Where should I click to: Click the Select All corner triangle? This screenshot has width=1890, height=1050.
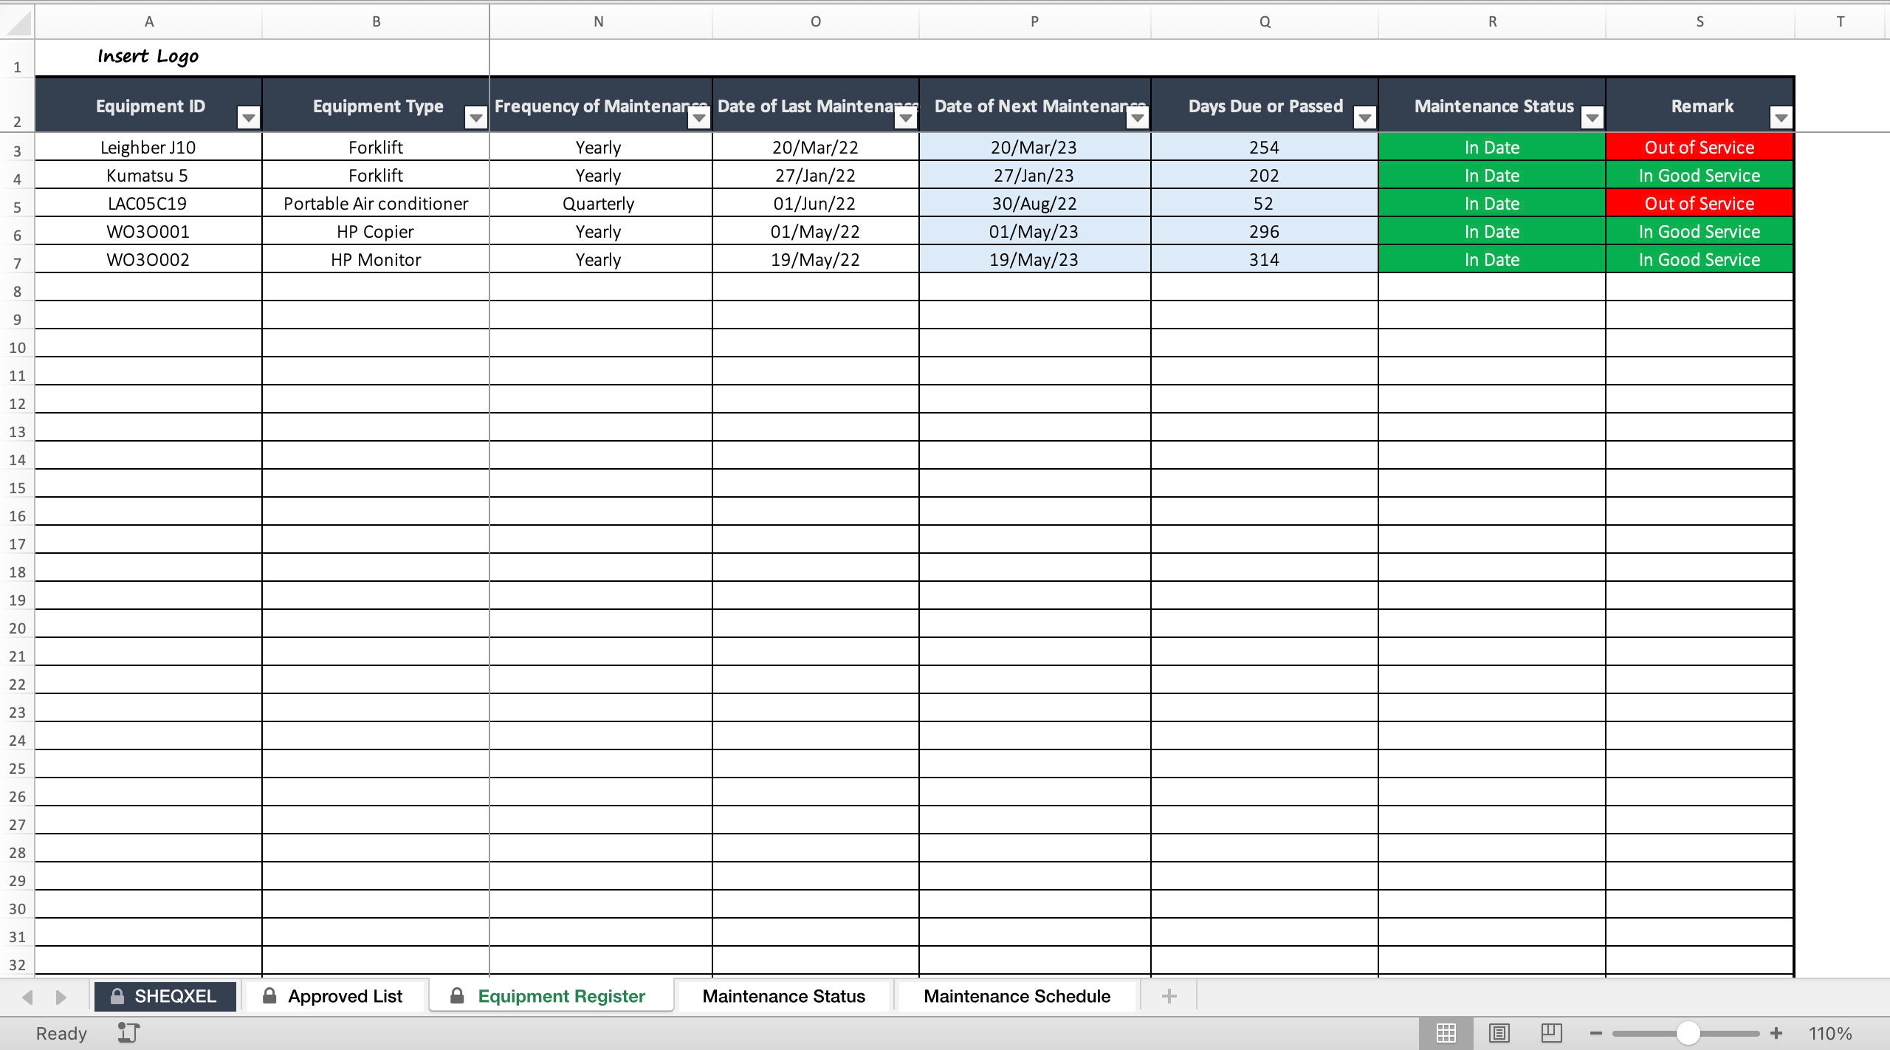click(18, 22)
